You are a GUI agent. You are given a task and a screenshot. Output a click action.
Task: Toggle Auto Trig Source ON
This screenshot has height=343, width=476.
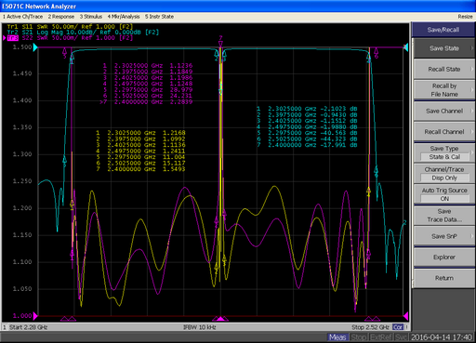point(444,194)
